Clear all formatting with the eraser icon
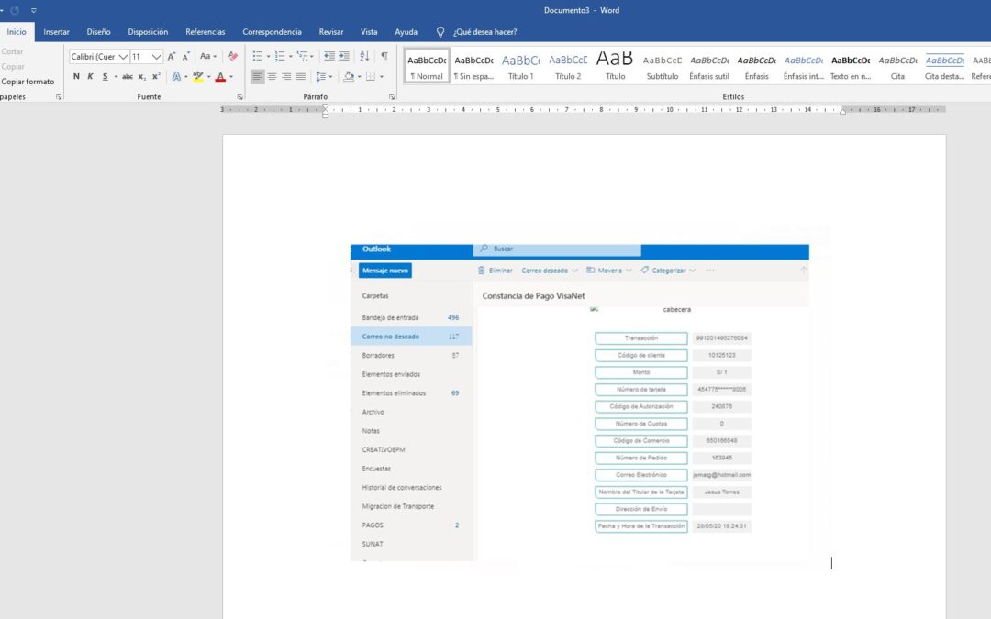The image size is (991, 619). [232, 56]
